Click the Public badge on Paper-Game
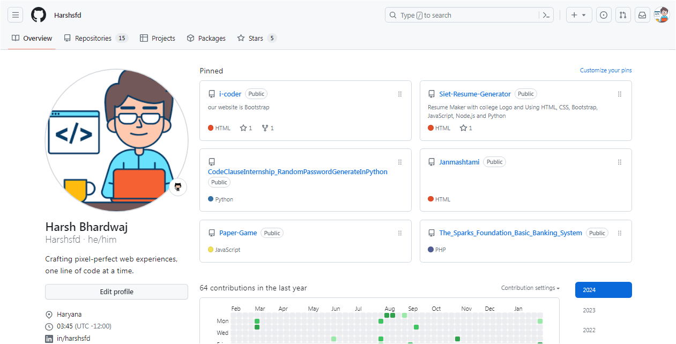 pos(272,233)
